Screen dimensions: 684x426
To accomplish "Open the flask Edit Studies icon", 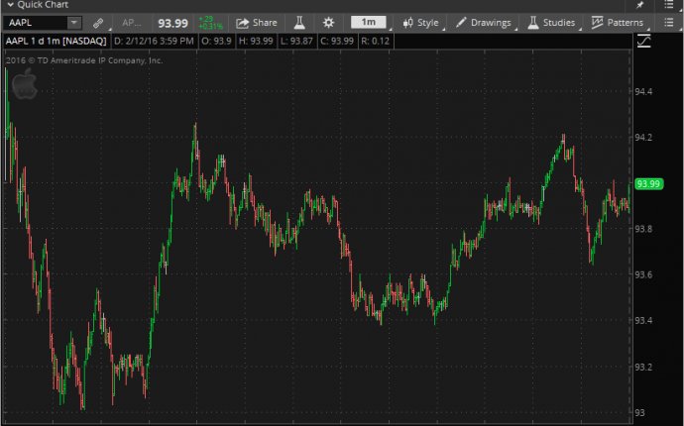I will 299,23.
